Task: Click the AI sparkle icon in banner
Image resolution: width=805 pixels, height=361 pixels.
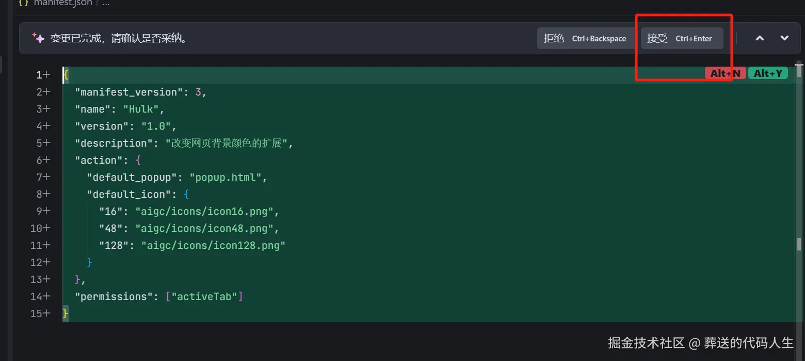Action: 38,38
